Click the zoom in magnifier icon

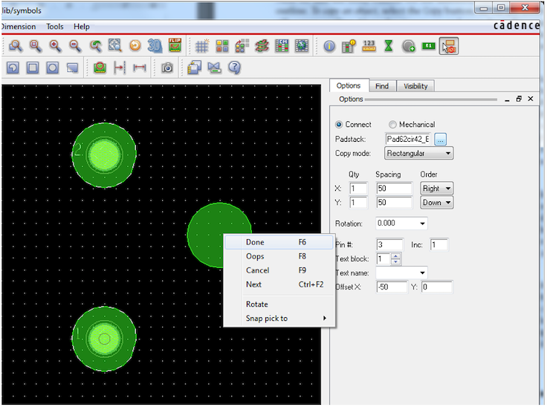tap(55, 46)
